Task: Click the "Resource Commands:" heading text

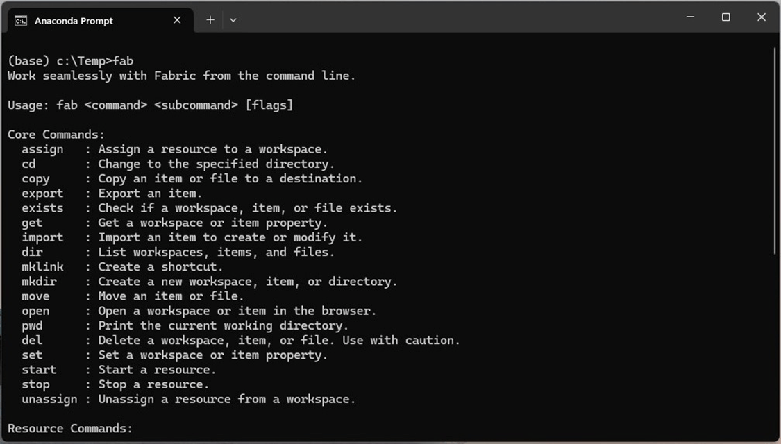Action: (70, 429)
